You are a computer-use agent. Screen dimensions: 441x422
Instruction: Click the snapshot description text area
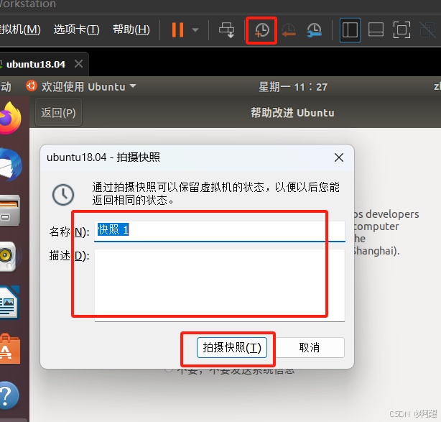tap(219, 284)
